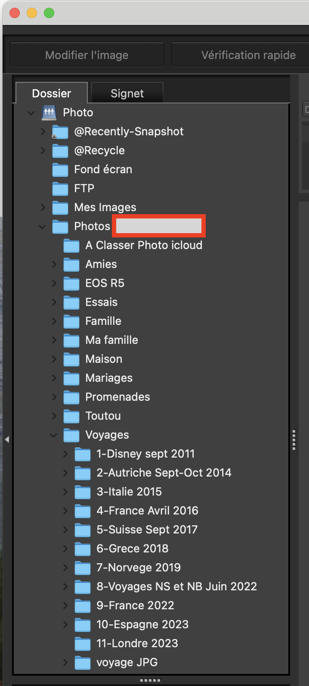309x686 pixels.
Task: Select the 6-Grece 2018 folder
Action: click(132, 549)
